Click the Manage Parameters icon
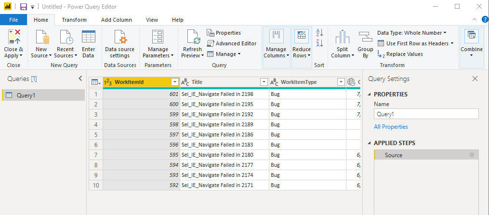 (158, 37)
